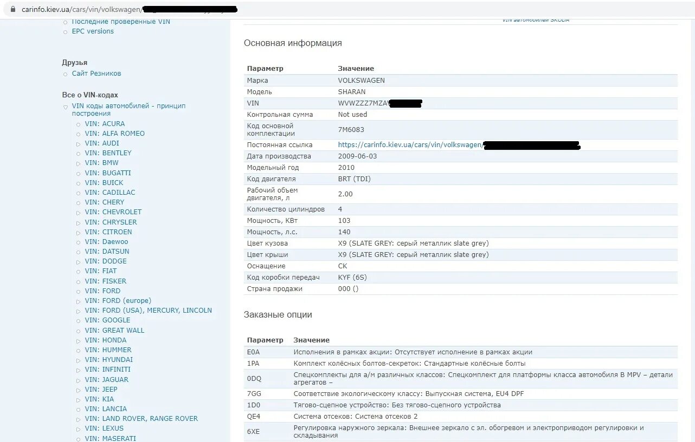Open the VIN: CHRYSLER link
Screen dimensions: 695x442
[x=111, y=222]
